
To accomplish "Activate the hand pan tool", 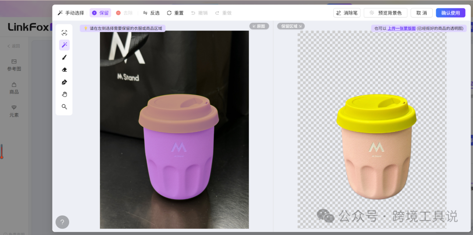I will pyautogui.click(x=64, y=94).
